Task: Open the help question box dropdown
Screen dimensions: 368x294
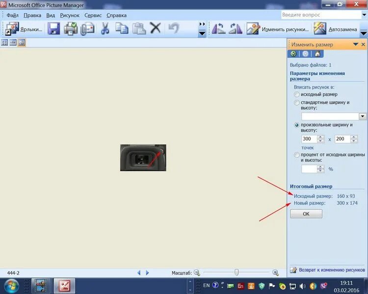Action: pyautogui.click(x=365, y=15)
